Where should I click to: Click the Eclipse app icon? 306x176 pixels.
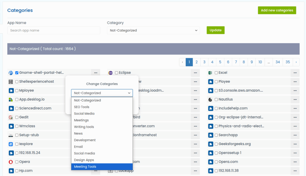[111, 73]
